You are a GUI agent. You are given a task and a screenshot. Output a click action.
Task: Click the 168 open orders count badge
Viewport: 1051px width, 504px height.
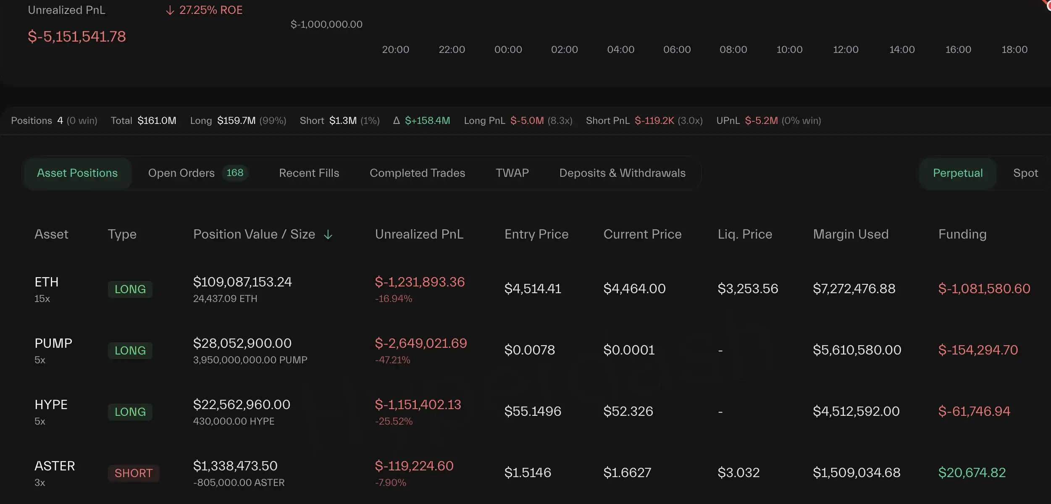(x=235, y=173)
